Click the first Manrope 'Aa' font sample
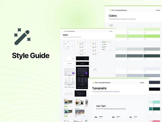 pos(96,117)
